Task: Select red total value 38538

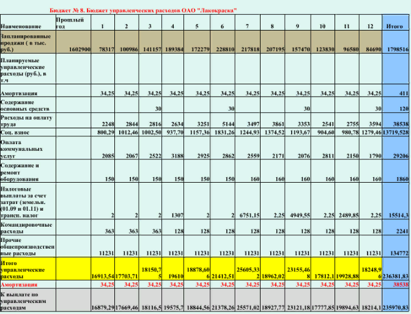Action: click(401, 285)
